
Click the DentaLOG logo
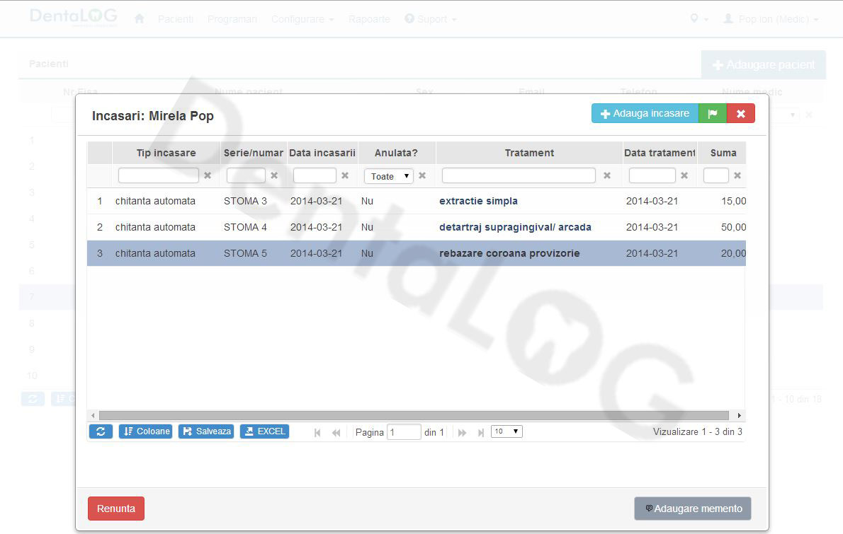pyautogui.click(x=74, y=17)
